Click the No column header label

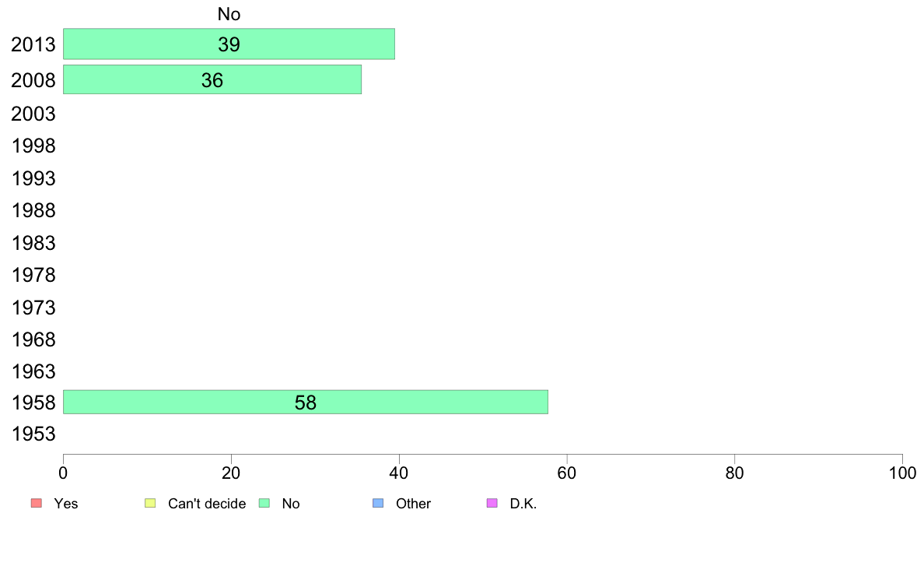pos(229,14)
